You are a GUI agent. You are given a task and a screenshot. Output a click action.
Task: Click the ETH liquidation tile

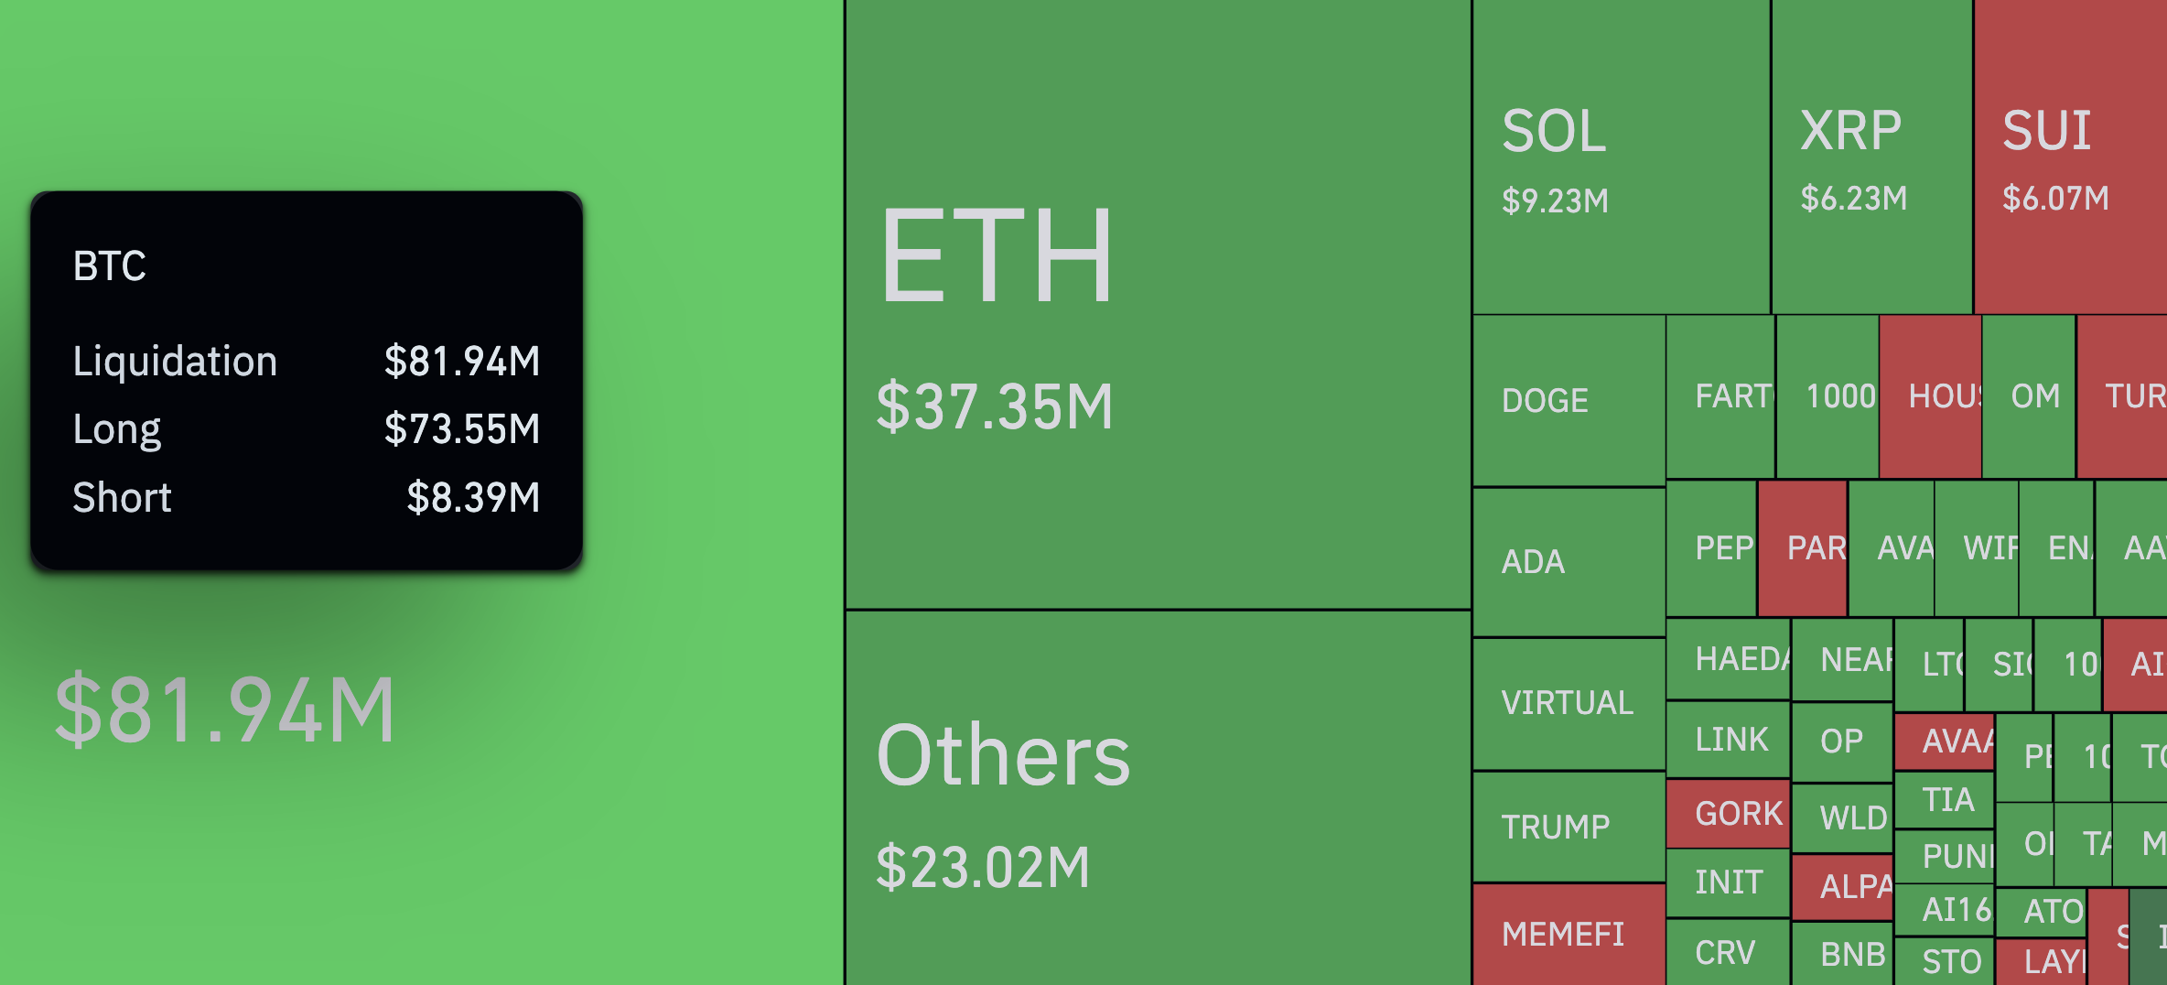pos(1158,302)
